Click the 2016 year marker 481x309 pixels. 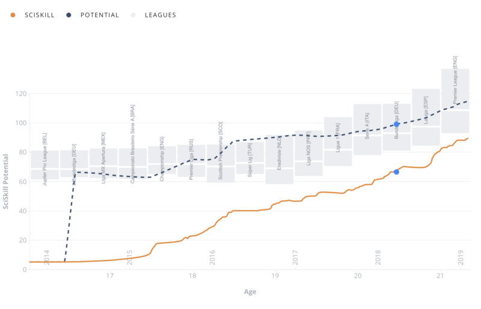[x=212, y=257]
